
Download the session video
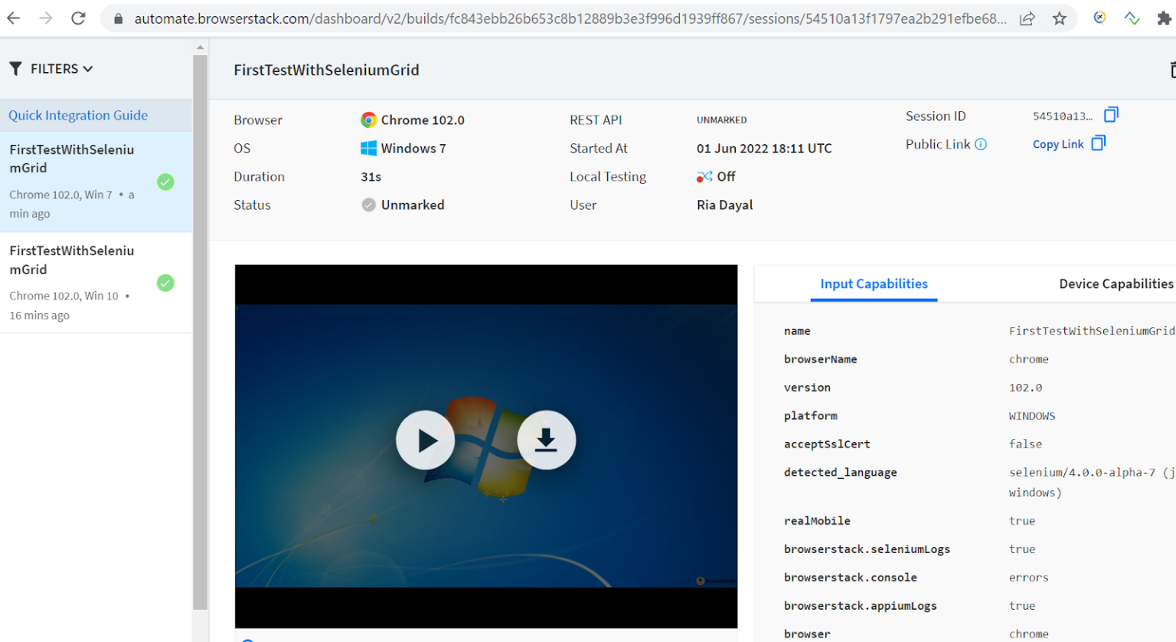pos(546,441)
